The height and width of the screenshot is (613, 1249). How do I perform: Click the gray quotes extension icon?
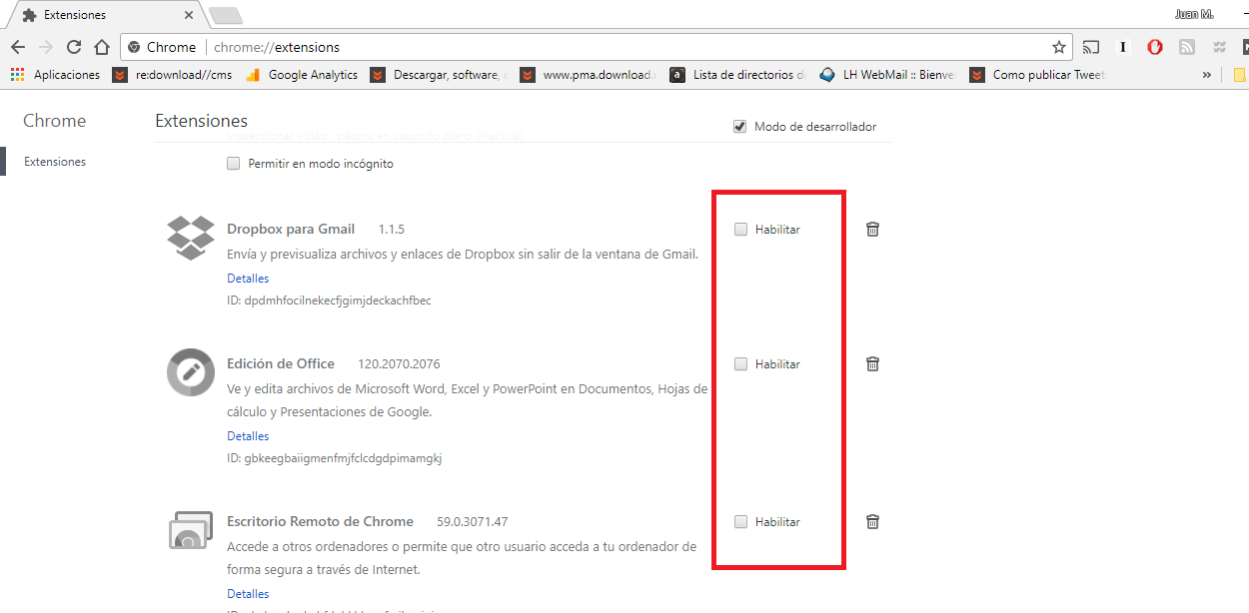click(1219, 47)
